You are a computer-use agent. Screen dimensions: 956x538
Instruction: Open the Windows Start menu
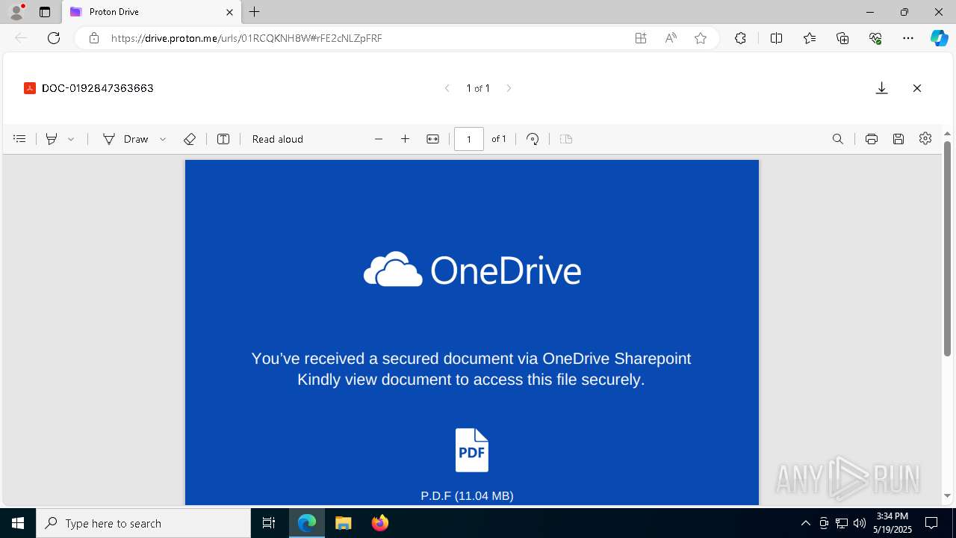[18, 523]
